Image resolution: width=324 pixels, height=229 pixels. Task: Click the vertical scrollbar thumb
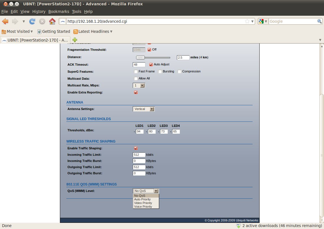pos(321,155)
